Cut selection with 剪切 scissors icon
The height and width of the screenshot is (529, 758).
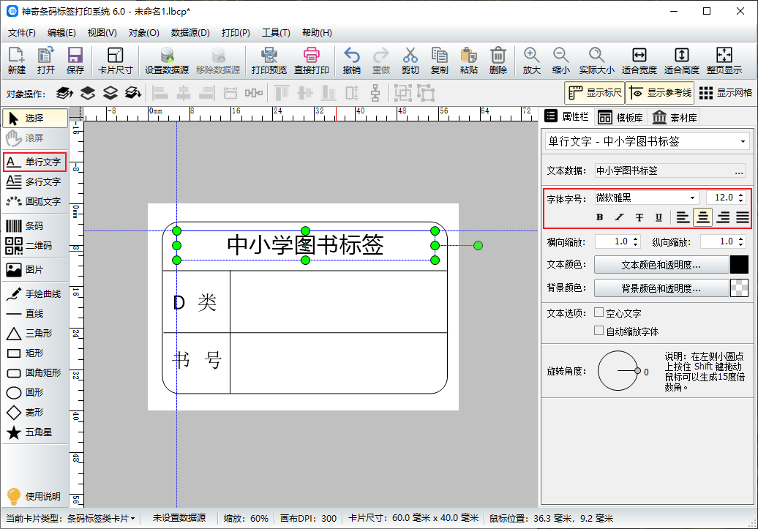(410, 61)
